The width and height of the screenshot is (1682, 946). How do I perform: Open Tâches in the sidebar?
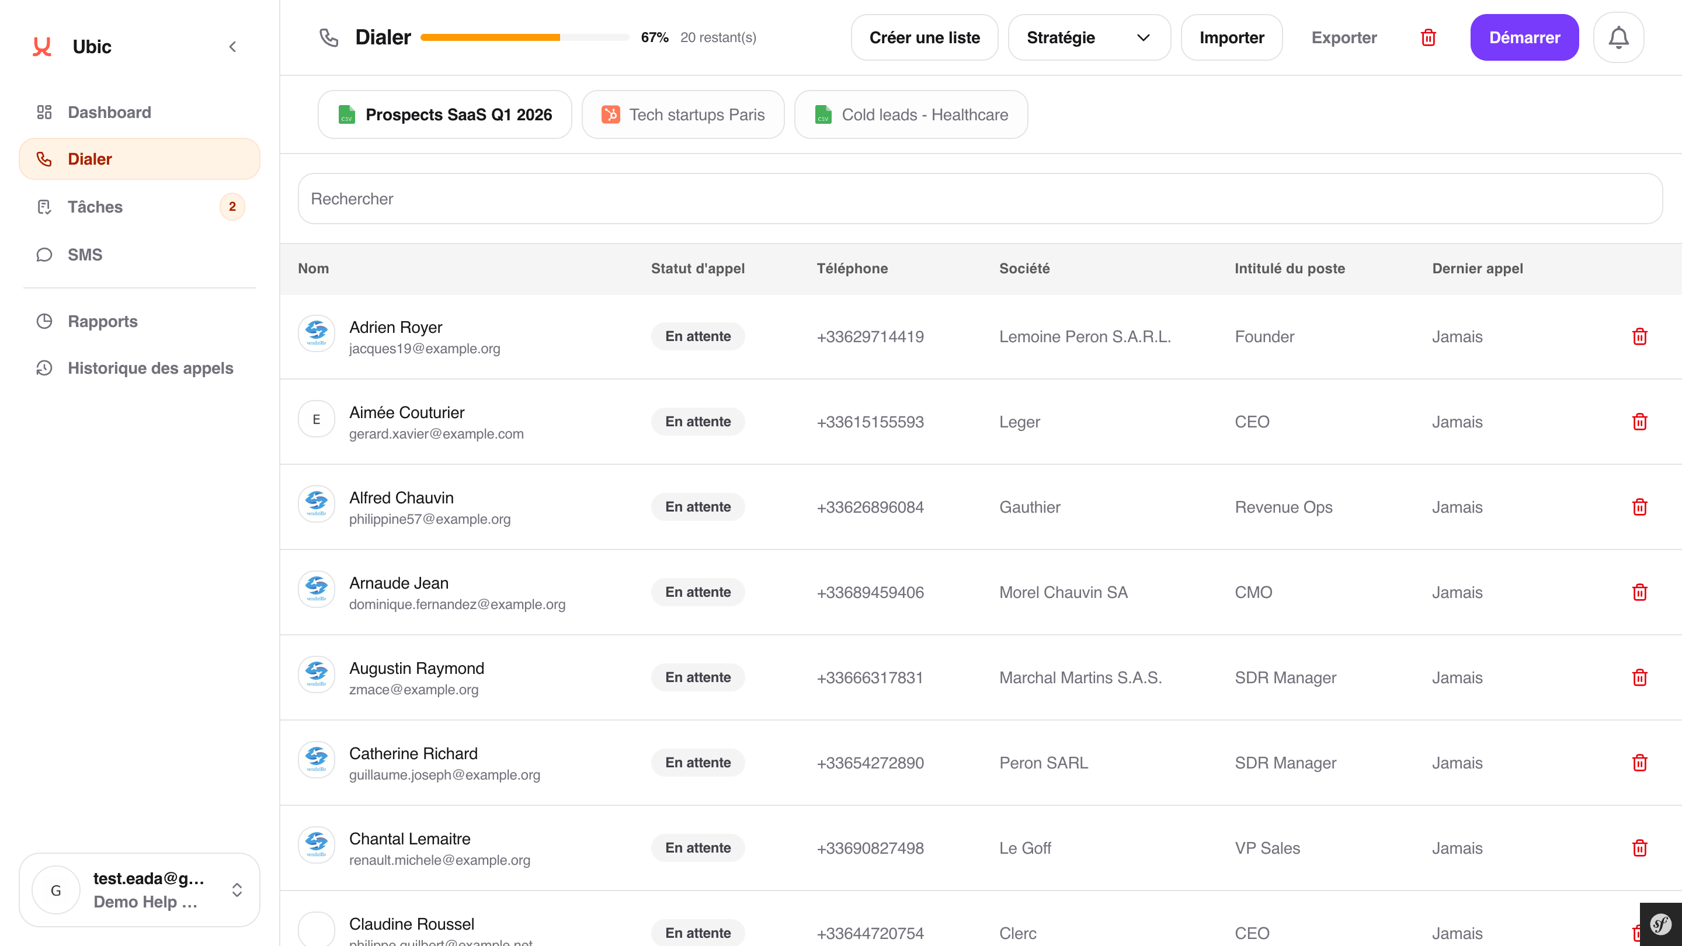(95, 207)
